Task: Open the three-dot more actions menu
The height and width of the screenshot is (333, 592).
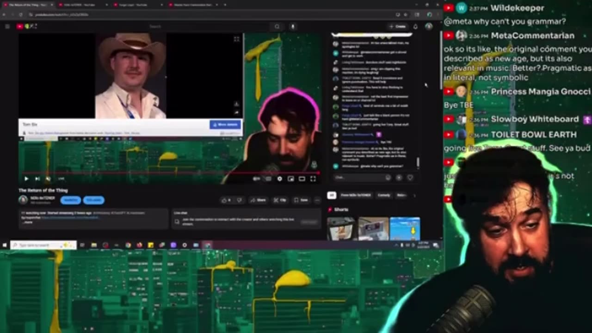Action: click(x=317, y=200)
